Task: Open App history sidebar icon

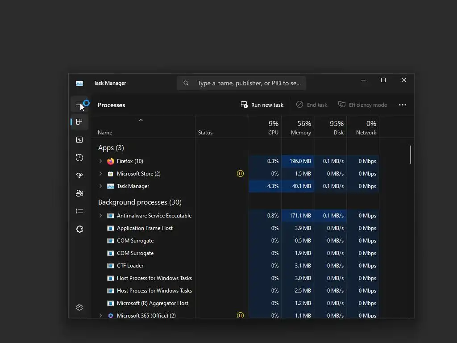Action: [79, 158]
